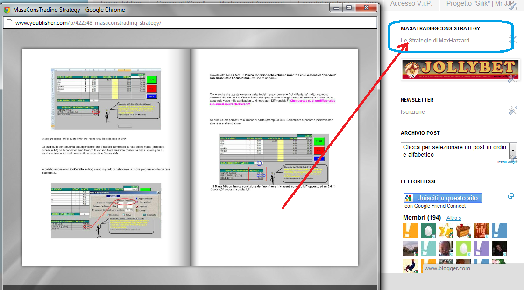Open the dark green egg member avatar

(x=428, y=230)
